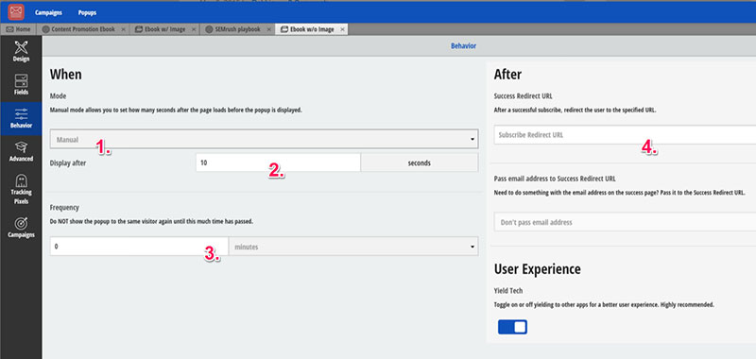Open the frequency minutes unit dropdown
Screen dimensions: 756x359
coord(353,247)
